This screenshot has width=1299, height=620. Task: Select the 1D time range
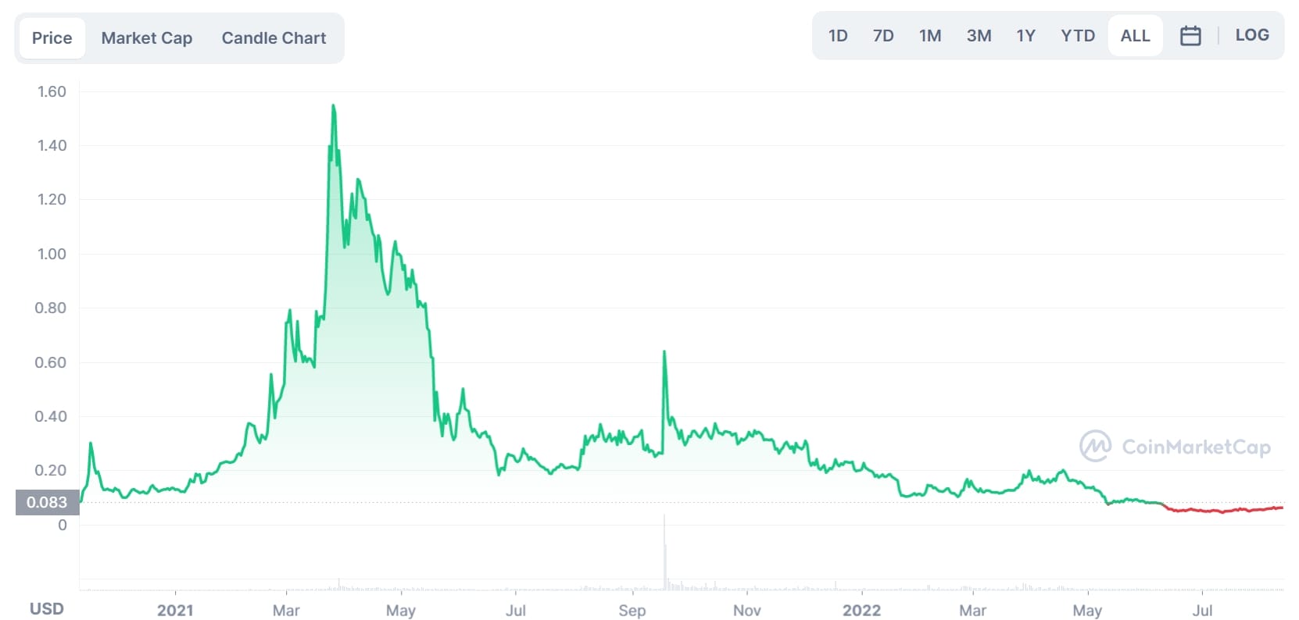pyautogui.click(x=838, y=36)
